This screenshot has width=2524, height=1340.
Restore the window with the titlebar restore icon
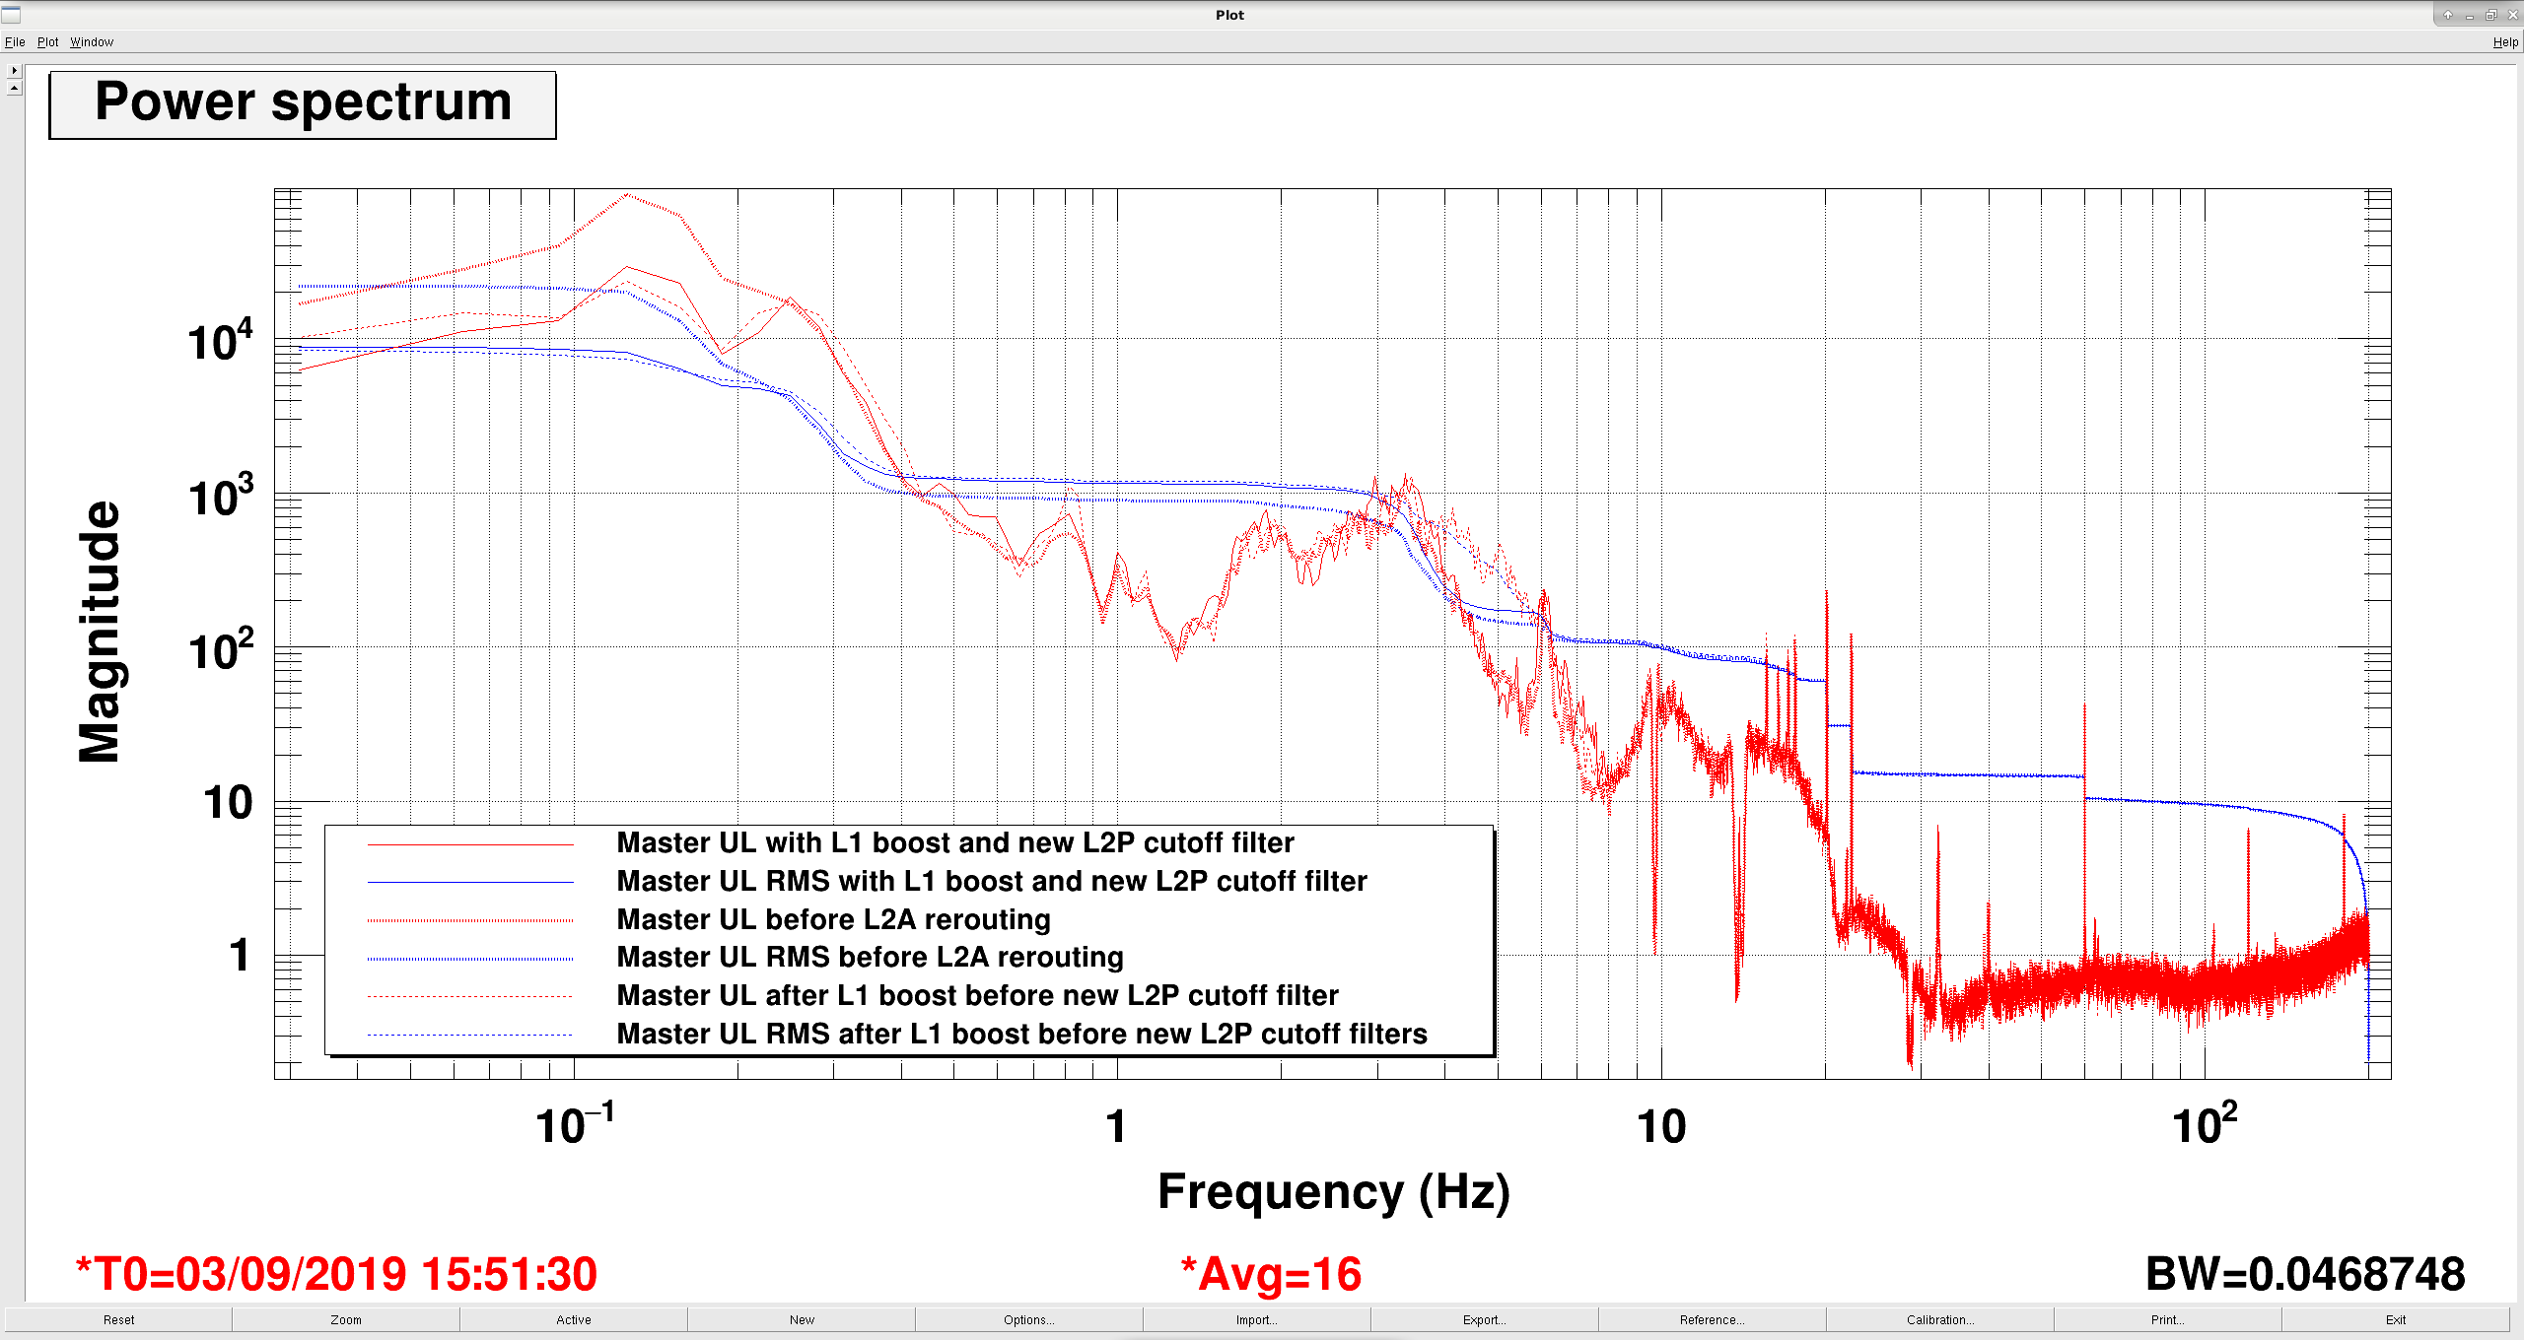(2490, 15)
